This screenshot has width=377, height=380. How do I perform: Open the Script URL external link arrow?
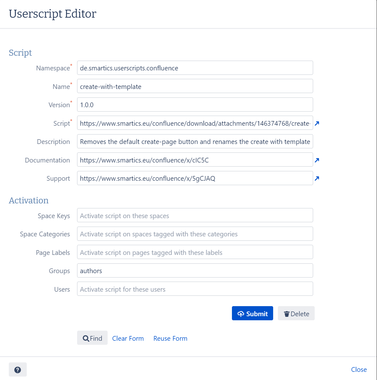click(x=317, y=124)
